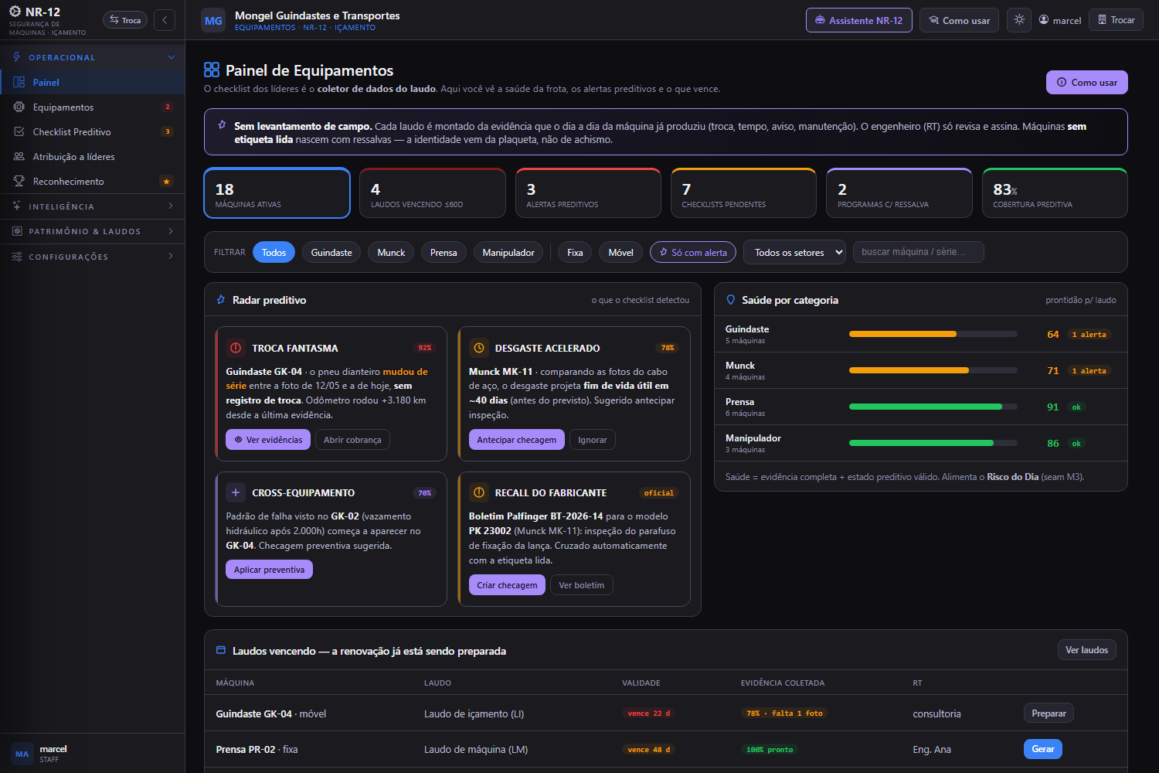The width and height of the screenshot is (1159, 773).
Task: Expand the Configurações section
Action: pyautogui.click(x=93, y=257)
